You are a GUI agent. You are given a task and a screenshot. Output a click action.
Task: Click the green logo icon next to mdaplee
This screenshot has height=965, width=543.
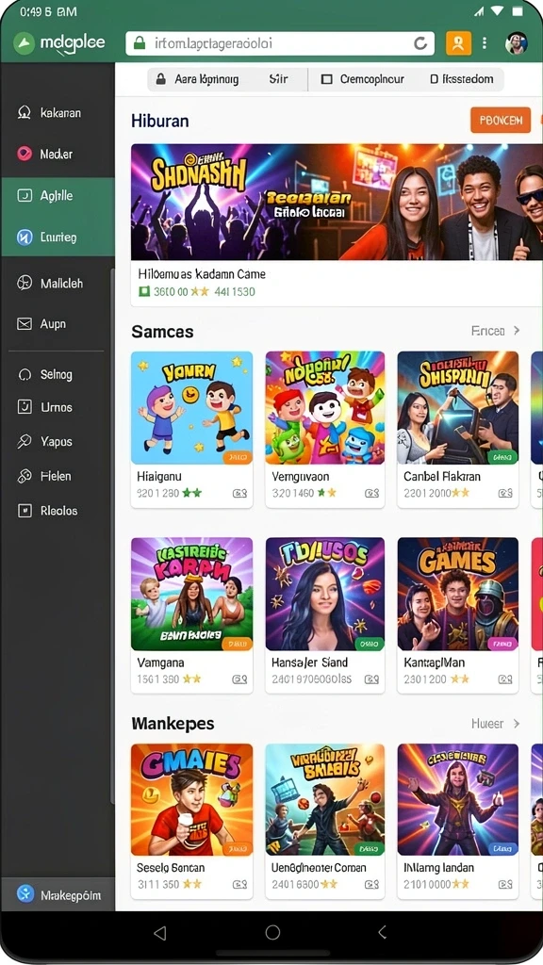24,43
